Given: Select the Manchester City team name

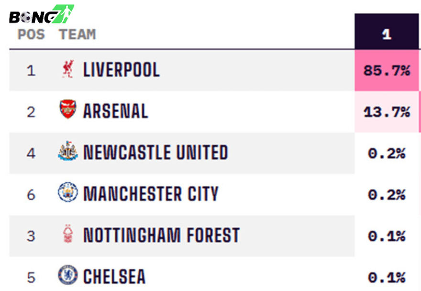Looking at the screenshot, I should tap(151, 194).
